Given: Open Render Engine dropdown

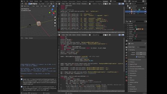Looking at the screenshot, I should (141, 47).
